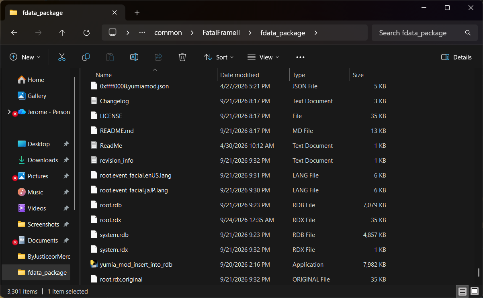Screen dimensions: 483x298
Task: Go forward with the right arrow
Action: (38, 33)
